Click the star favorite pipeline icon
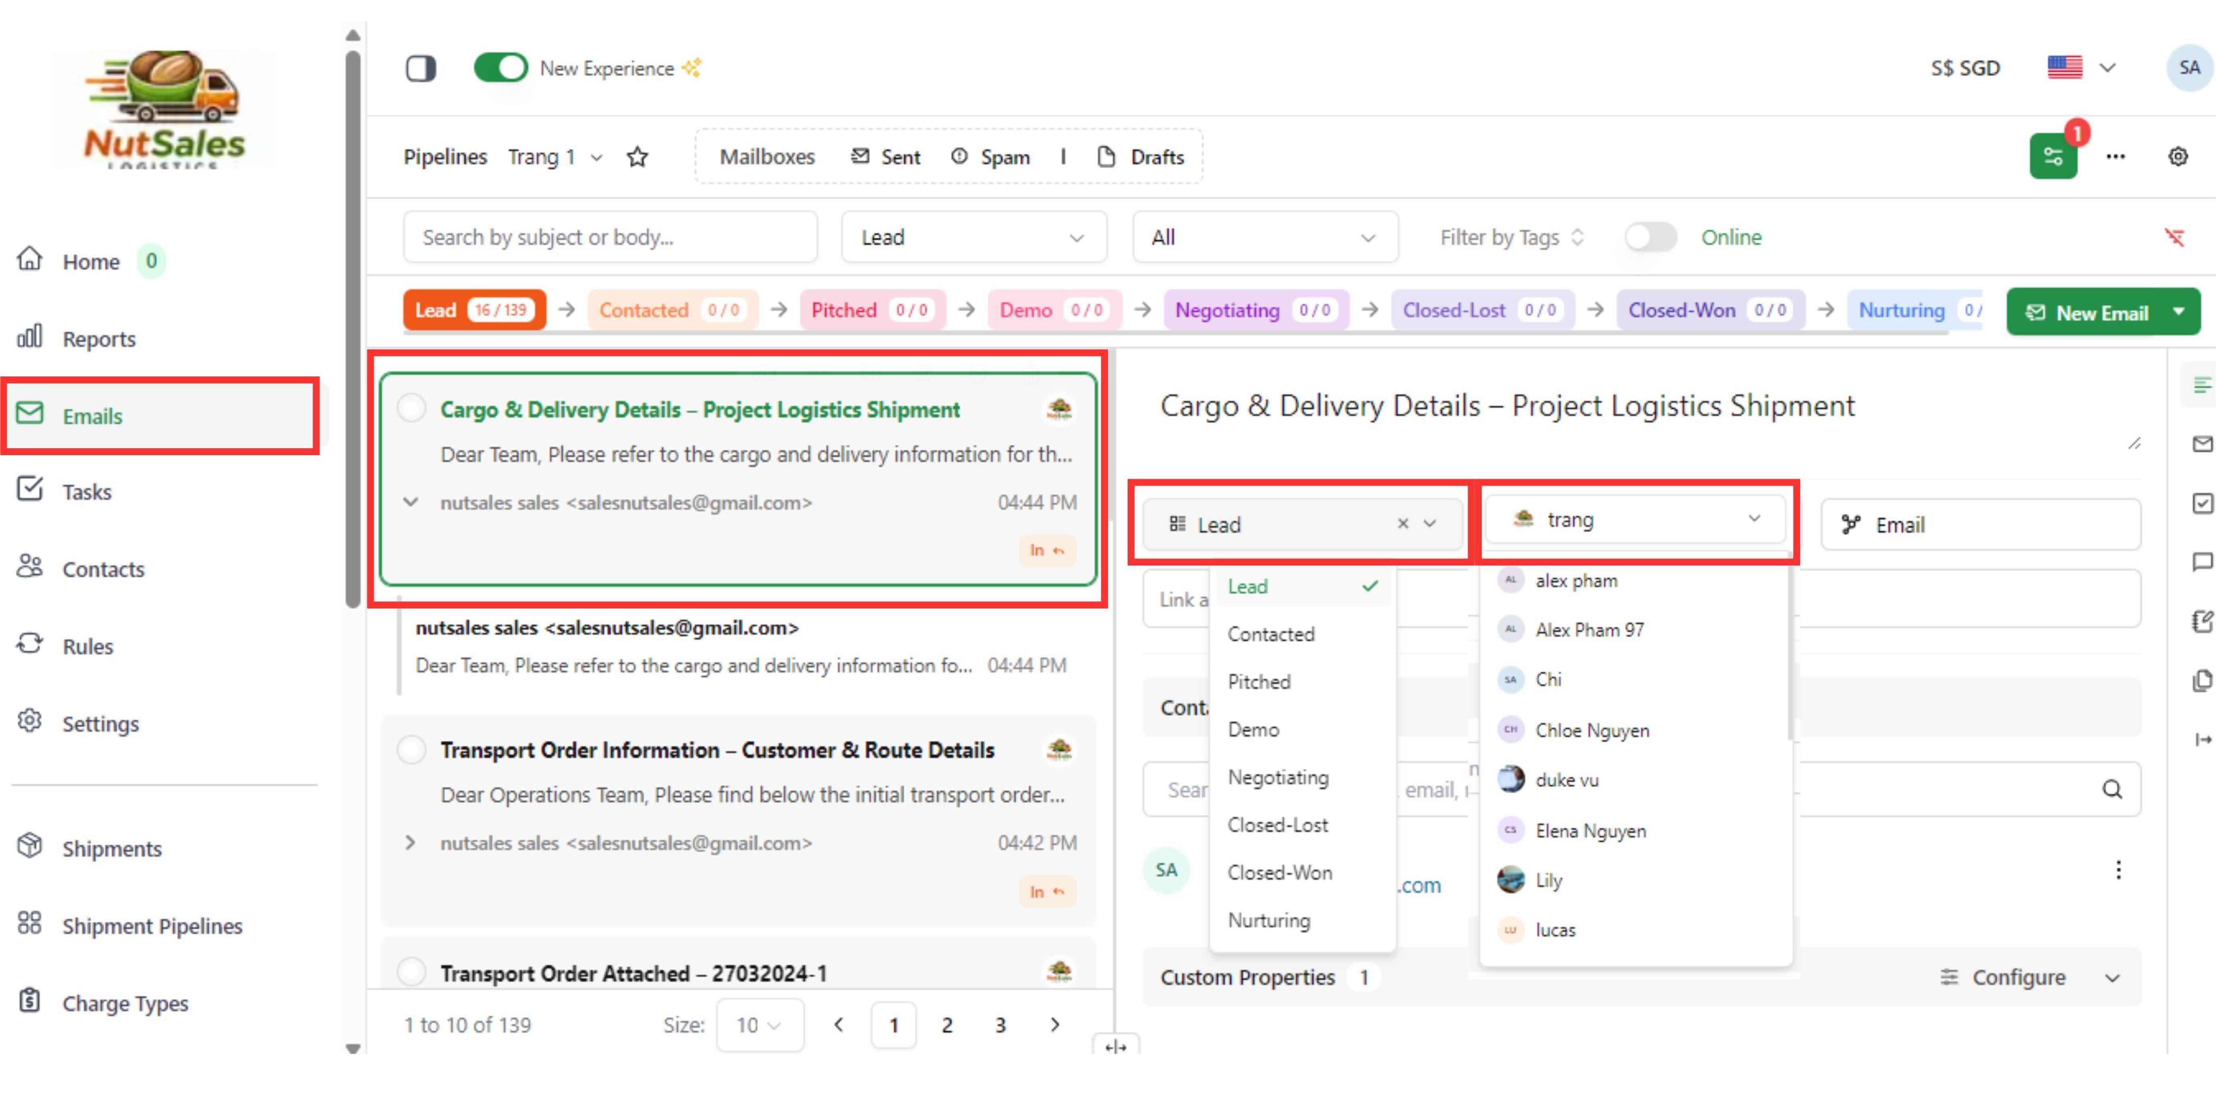This screenshot has height=1119, width=2216. 637,157
